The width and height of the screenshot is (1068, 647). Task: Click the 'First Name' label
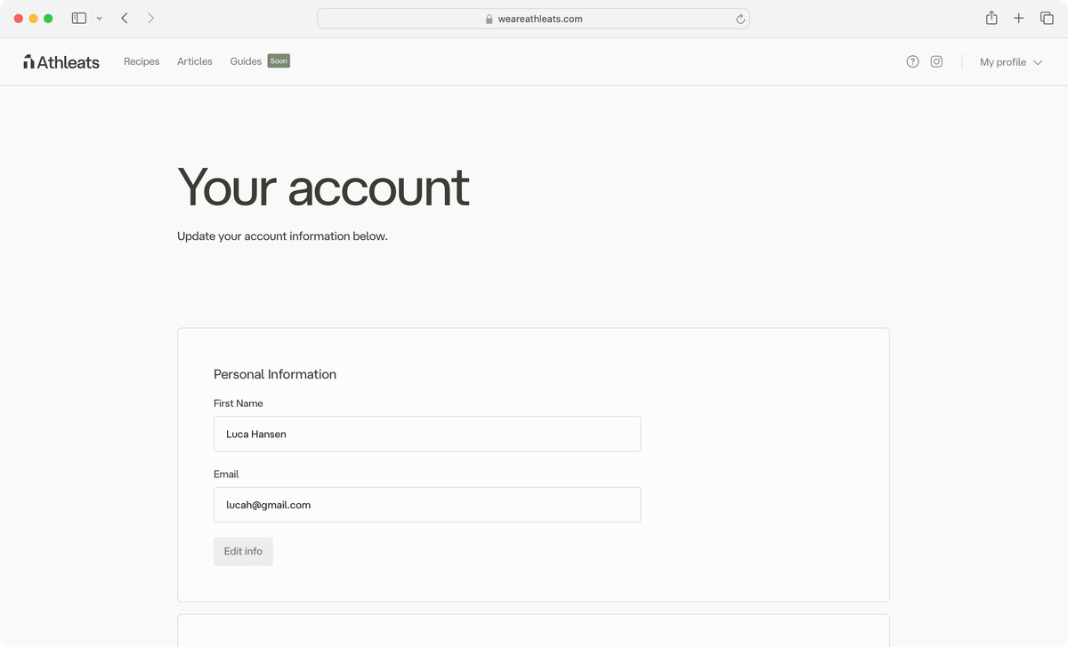(239, 403)
